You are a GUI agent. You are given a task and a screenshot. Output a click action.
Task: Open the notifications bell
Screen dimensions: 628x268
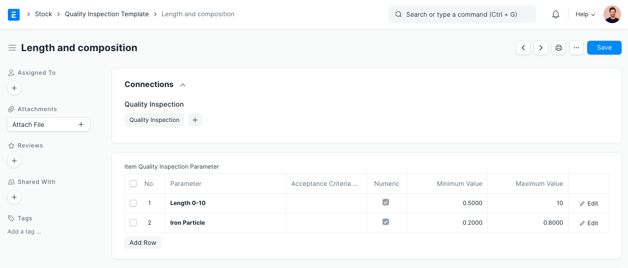pyautogui.click(x=556, y=14)
